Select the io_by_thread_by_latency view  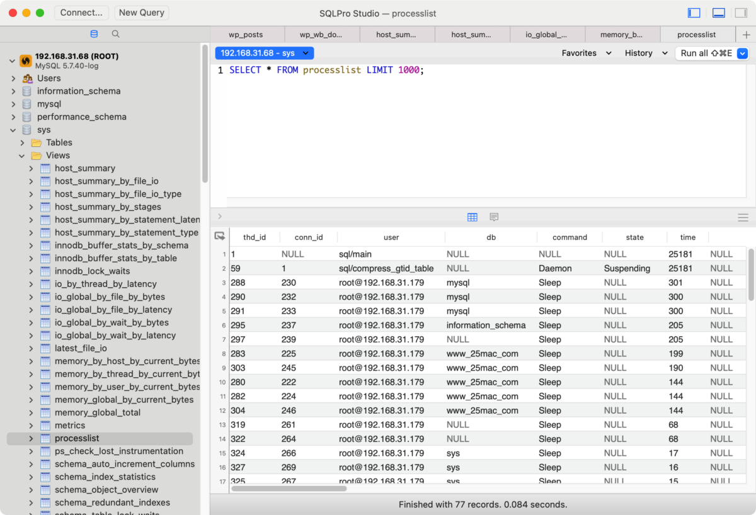click(x=106, y=285)
